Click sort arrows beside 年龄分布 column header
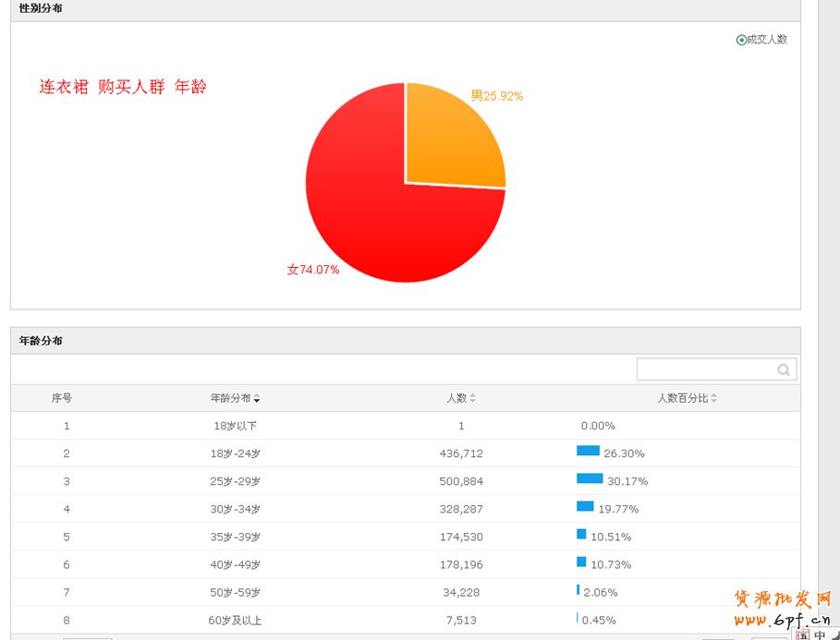This screenshot has height=640, width=840. click(x=257, y=399)
